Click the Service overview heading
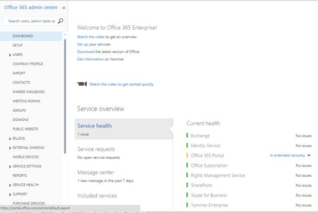The image size is (318, 213). click(101, 109)
